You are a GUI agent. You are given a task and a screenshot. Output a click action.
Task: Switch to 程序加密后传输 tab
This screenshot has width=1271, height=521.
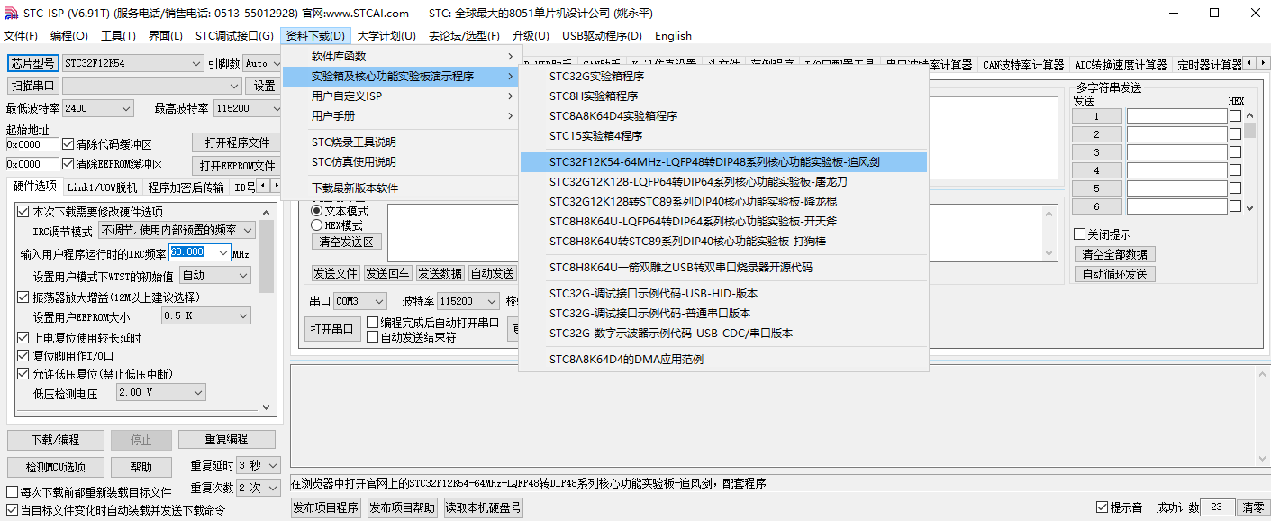186,187
